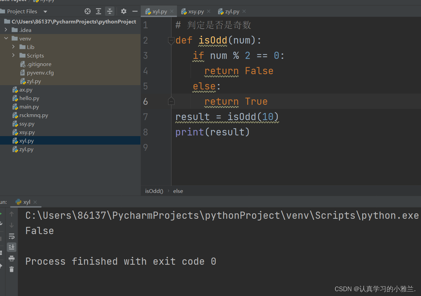The width and height of the screenshot is (421, 296).
Task: Click the locate/select opened file target icon
Action: coord(88,11)
